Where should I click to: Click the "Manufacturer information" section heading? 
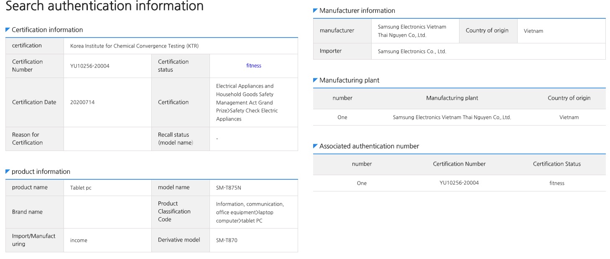point(357,10)
